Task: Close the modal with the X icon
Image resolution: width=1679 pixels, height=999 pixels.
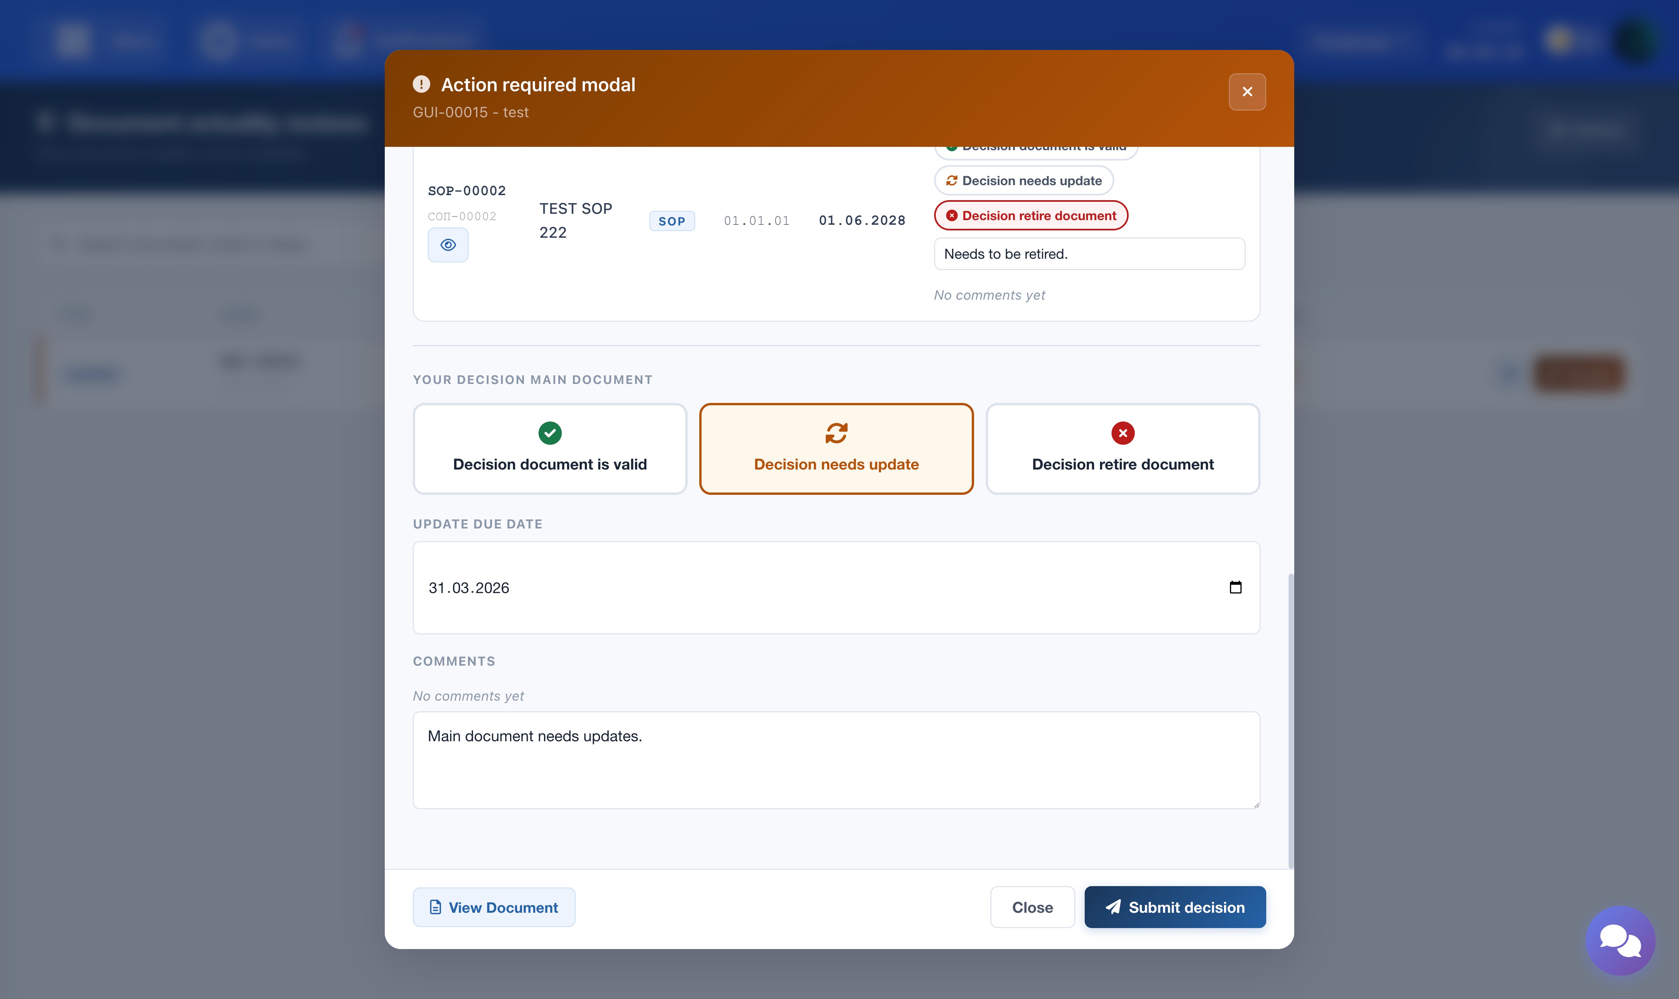Action: 1247,92
